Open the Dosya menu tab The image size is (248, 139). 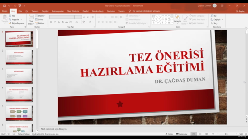[5, 11]
